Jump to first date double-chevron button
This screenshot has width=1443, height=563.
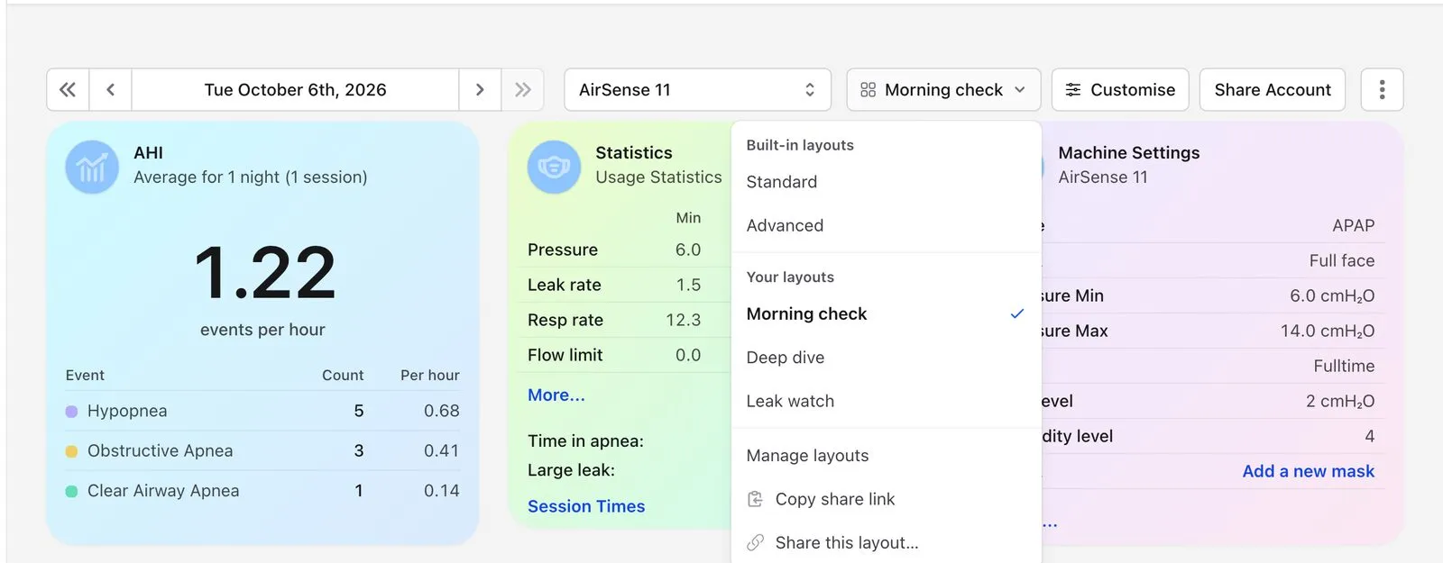68,90
